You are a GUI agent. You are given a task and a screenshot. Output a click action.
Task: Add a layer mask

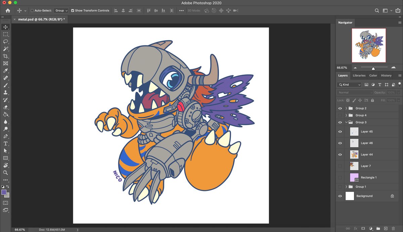pyautogui.click(x=363, y=228)
